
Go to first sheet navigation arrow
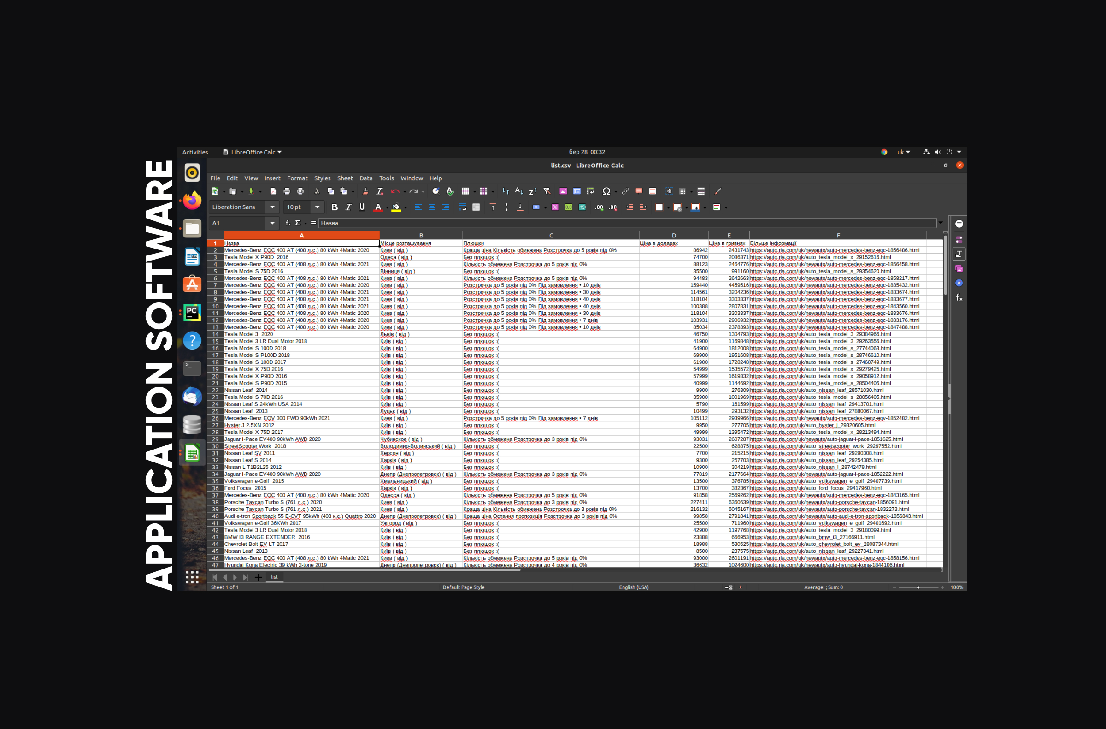click(215, 577)
